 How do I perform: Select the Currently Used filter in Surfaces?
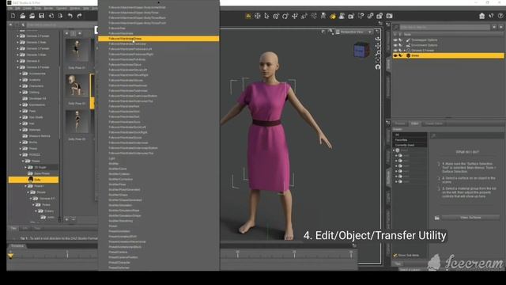click(410, 145)
